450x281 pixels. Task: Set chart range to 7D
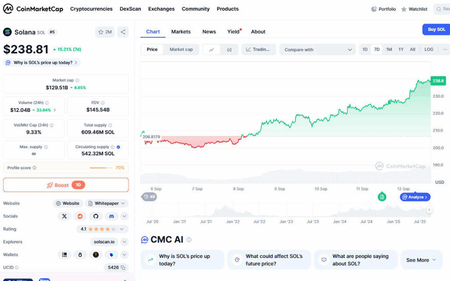pyautogui.click(x=377, y=49)
